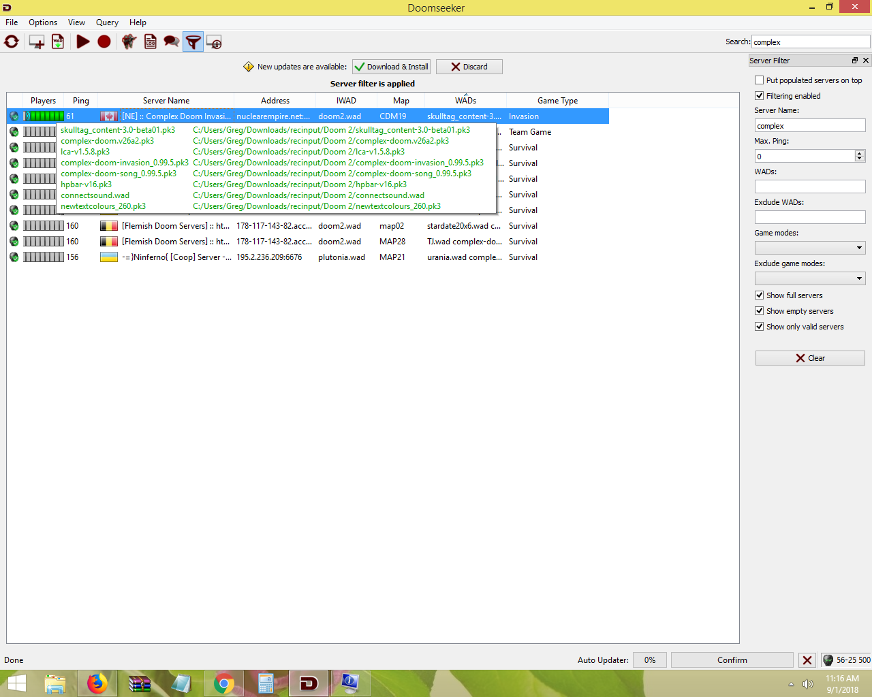The width and height of the screenshot is (872, 697).
Task: Open the IRC chat bubbles icon
Action: click(x=172, y=42)
